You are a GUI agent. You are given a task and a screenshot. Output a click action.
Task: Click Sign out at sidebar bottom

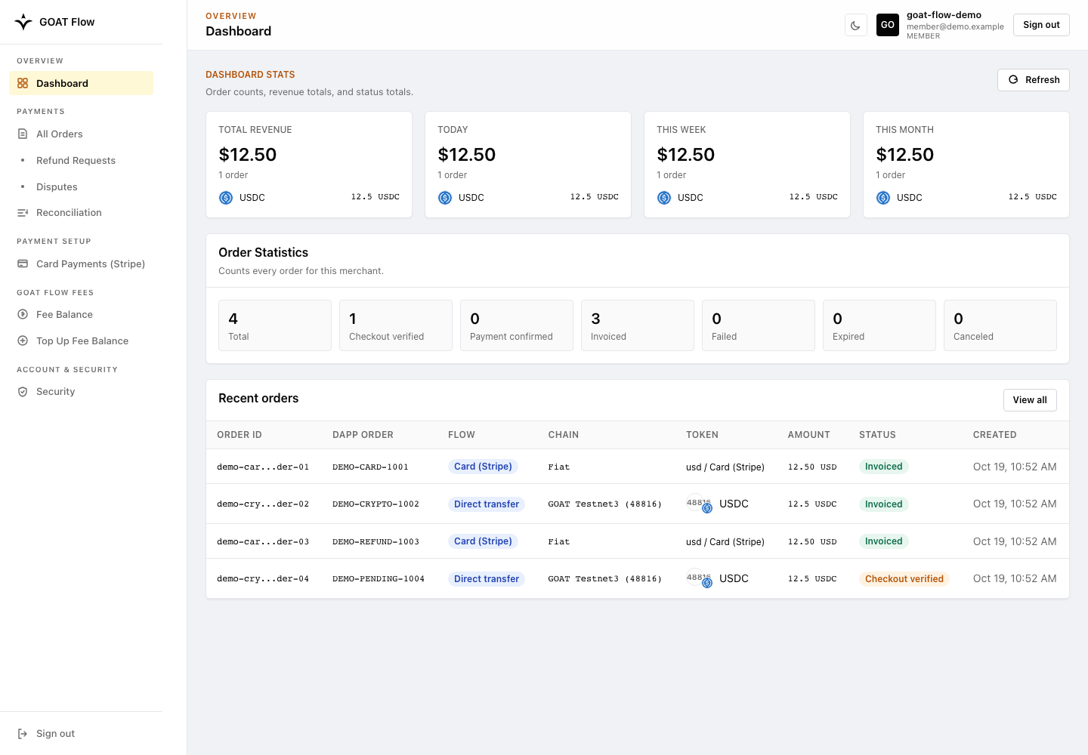(82, 734)
